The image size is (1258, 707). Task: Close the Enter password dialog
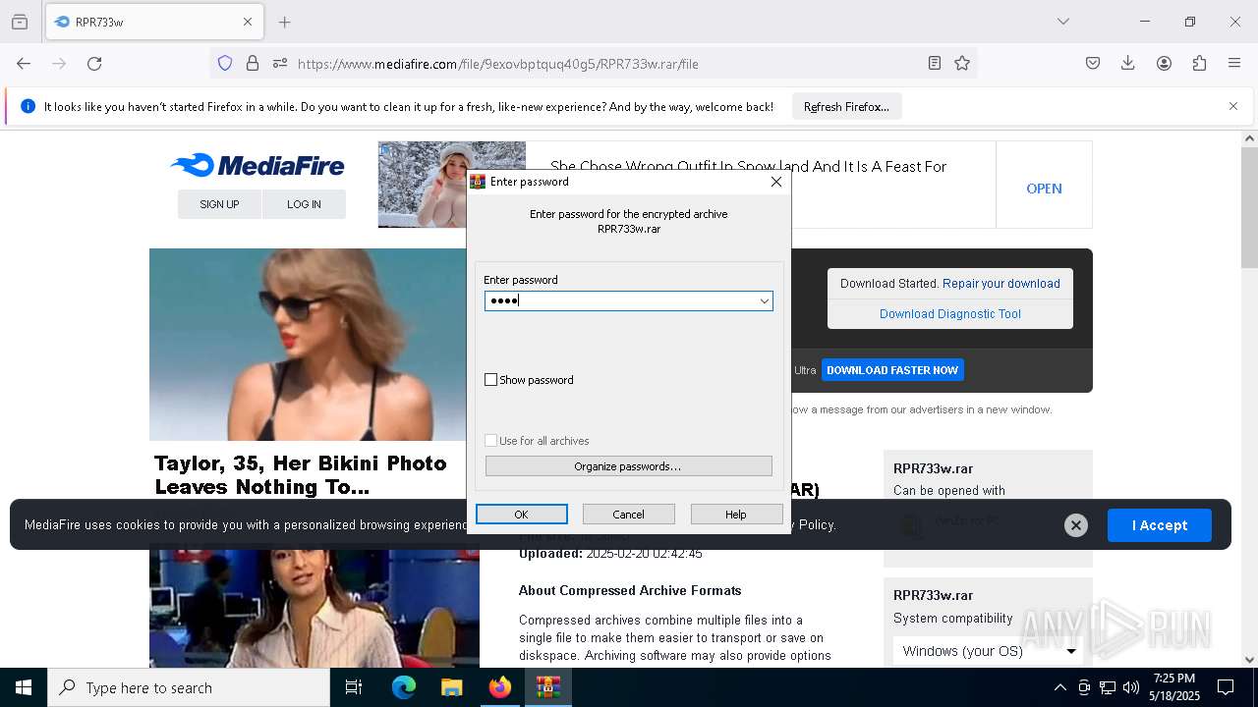pos(775,182)
